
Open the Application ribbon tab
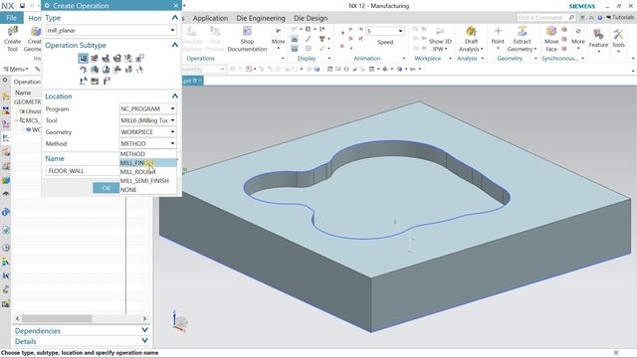(210, 18)
